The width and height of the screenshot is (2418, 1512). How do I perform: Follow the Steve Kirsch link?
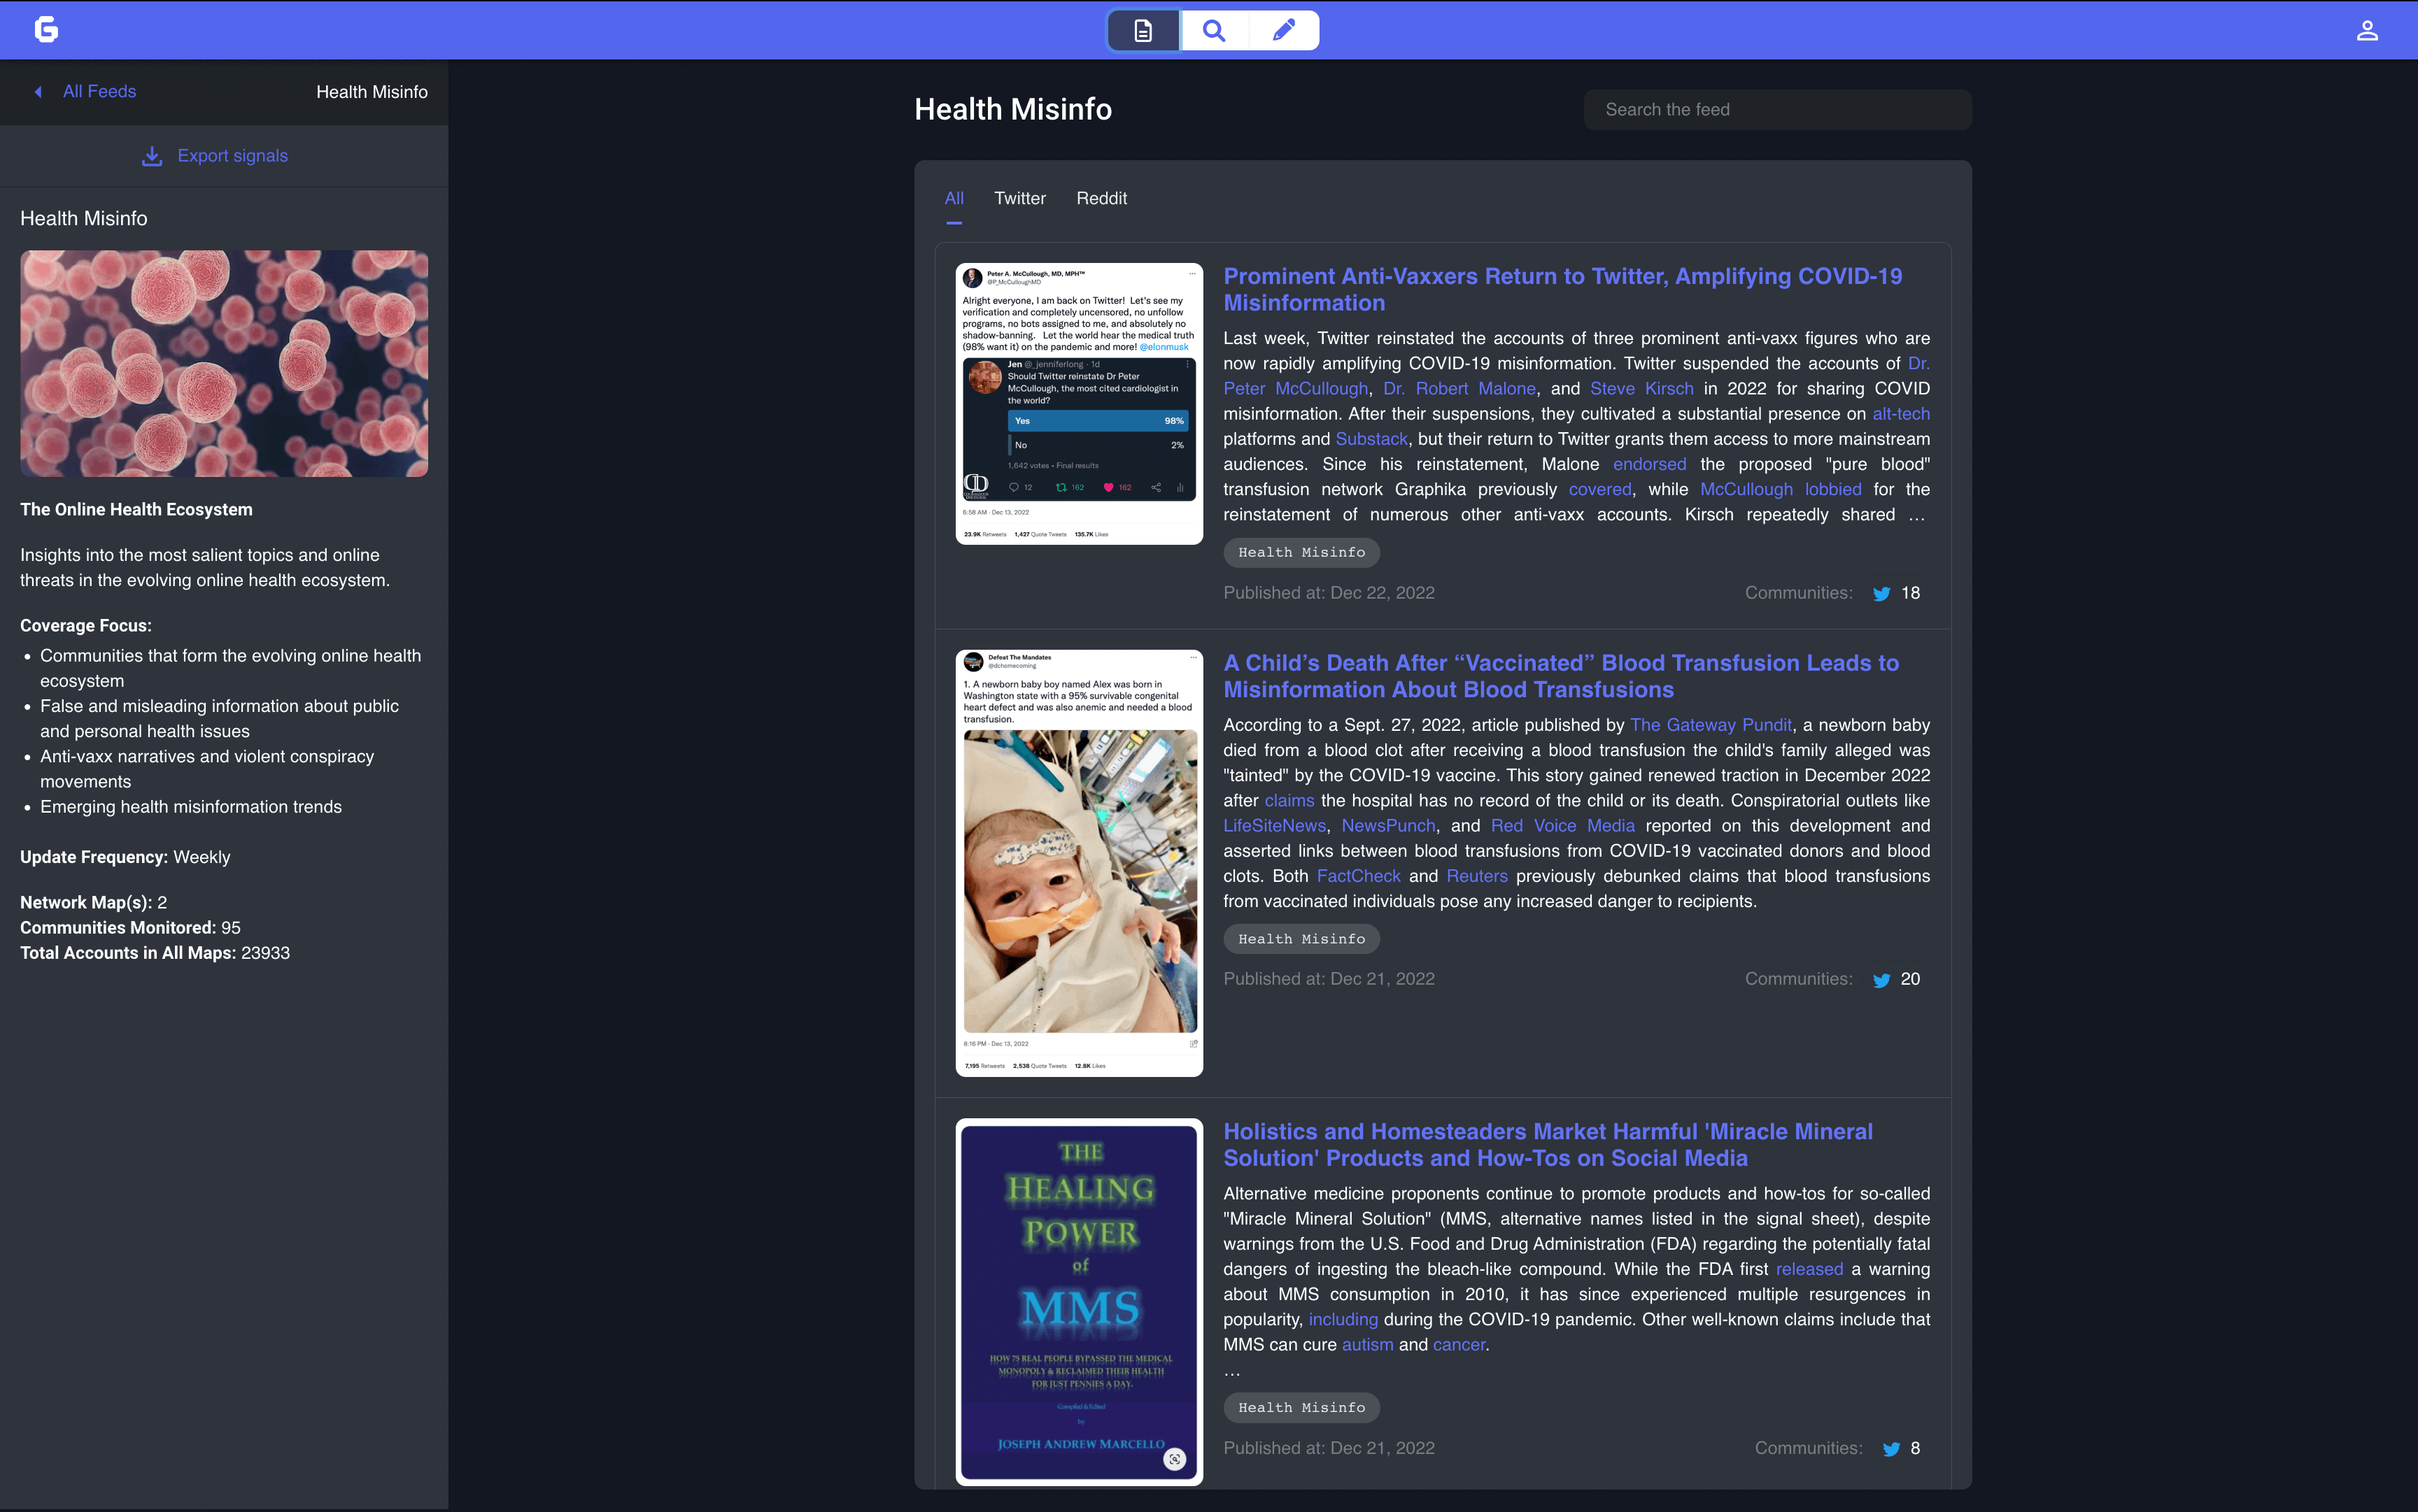1641,389
